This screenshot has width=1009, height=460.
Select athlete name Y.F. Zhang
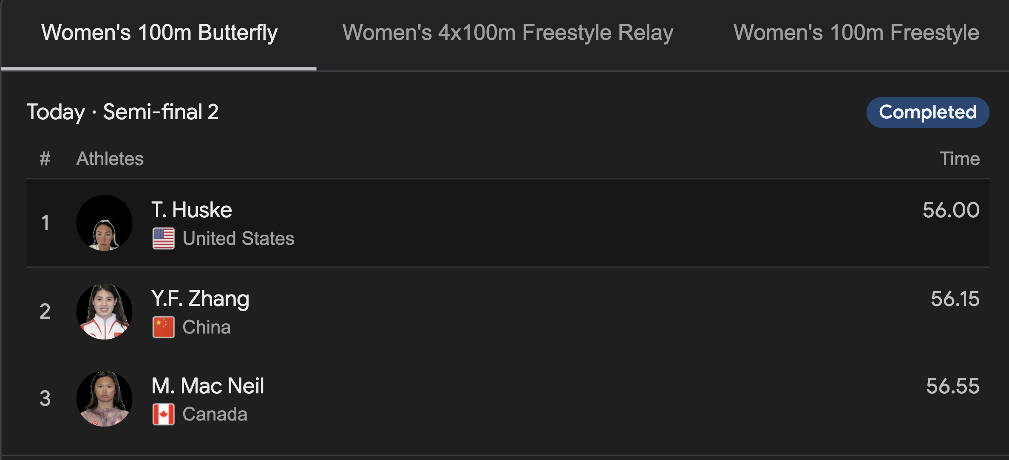tap(200, 299)
